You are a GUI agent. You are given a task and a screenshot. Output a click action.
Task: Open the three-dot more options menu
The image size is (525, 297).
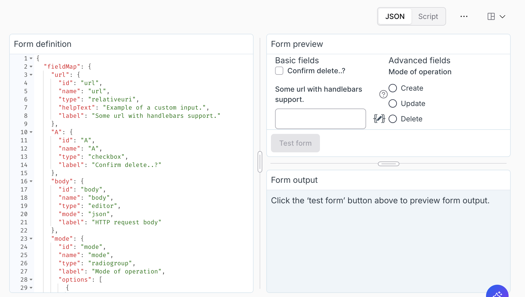tap(464, 16)
